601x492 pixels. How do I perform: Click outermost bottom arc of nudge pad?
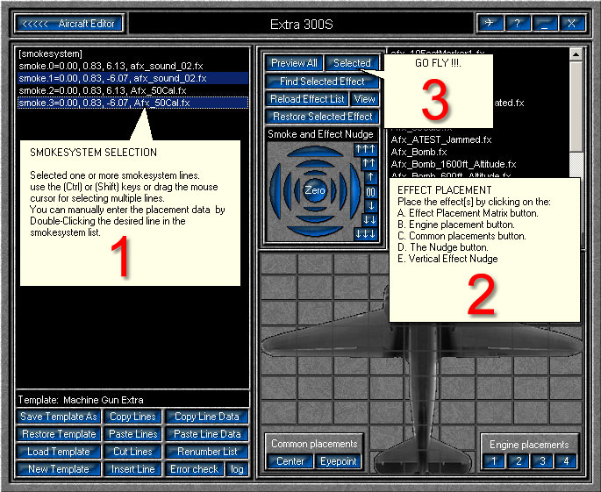click(x=314, y=231)
